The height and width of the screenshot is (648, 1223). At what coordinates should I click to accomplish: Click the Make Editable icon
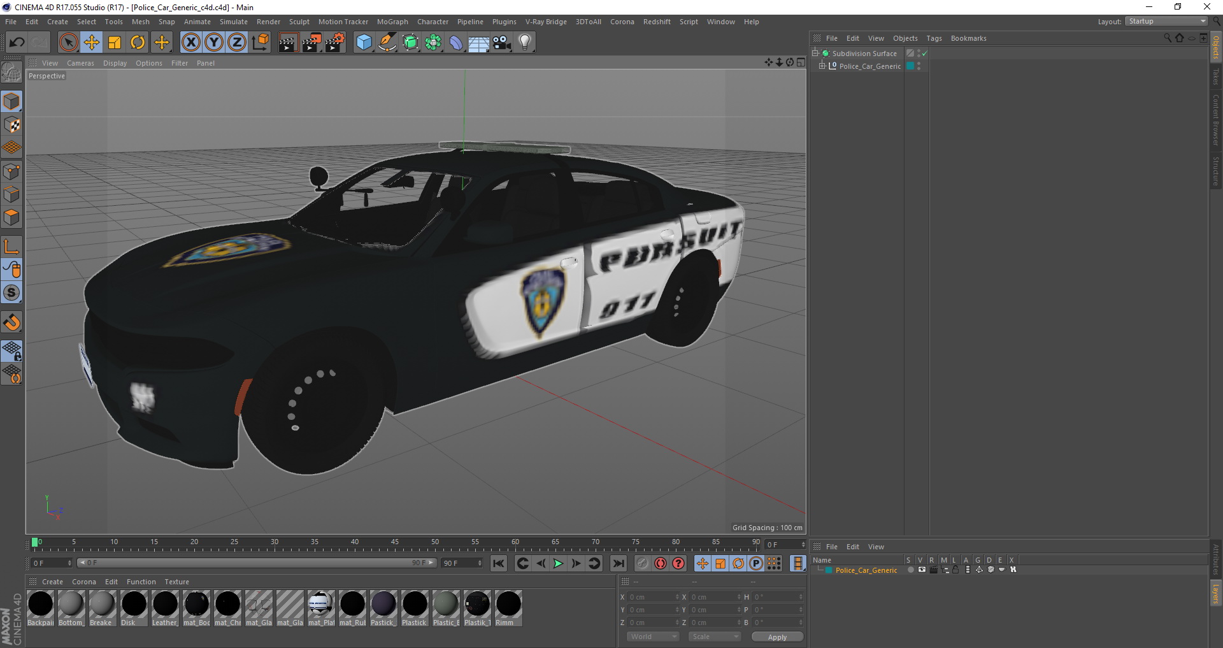tap(11, 73)
